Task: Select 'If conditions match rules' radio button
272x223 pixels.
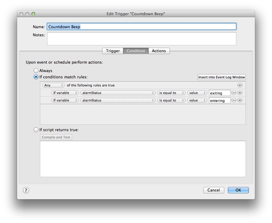Action: tap(36, 77)
